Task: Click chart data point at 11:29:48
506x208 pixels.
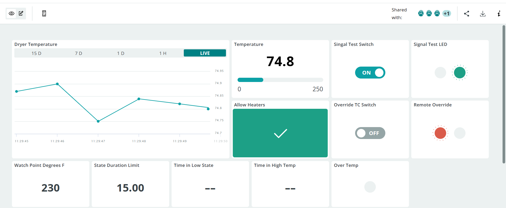Action: pyautogui.click(x=139, y=99)
